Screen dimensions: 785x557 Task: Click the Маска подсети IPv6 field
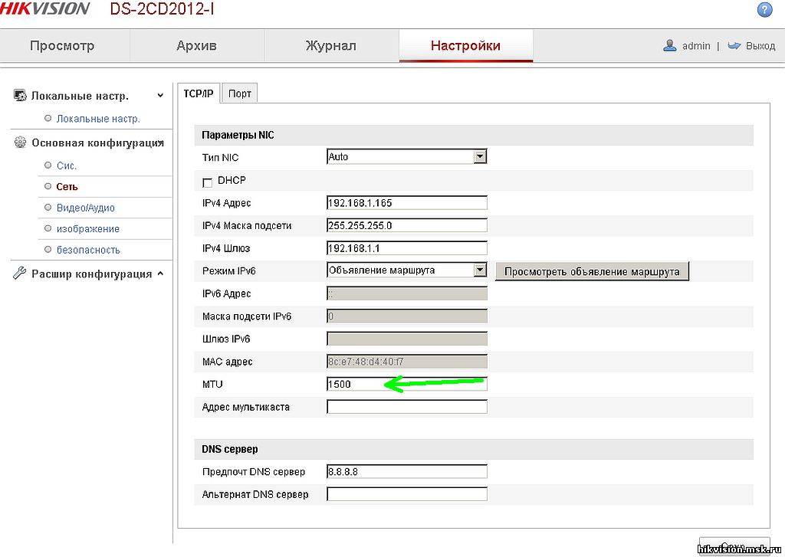406,316
